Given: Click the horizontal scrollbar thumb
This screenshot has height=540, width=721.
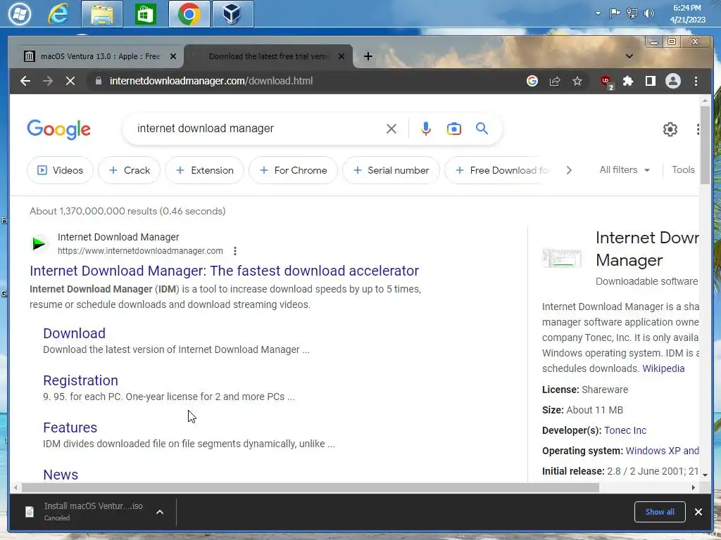Looking at the screenshot, I should pos(311,488).
